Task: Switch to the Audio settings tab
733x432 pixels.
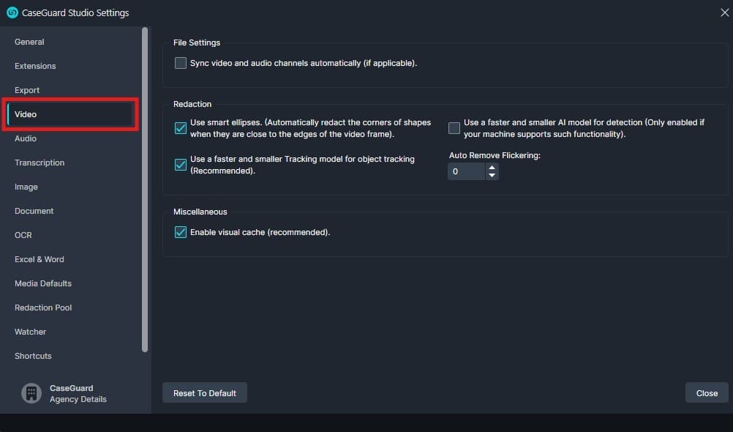Action: click(26, 138)
